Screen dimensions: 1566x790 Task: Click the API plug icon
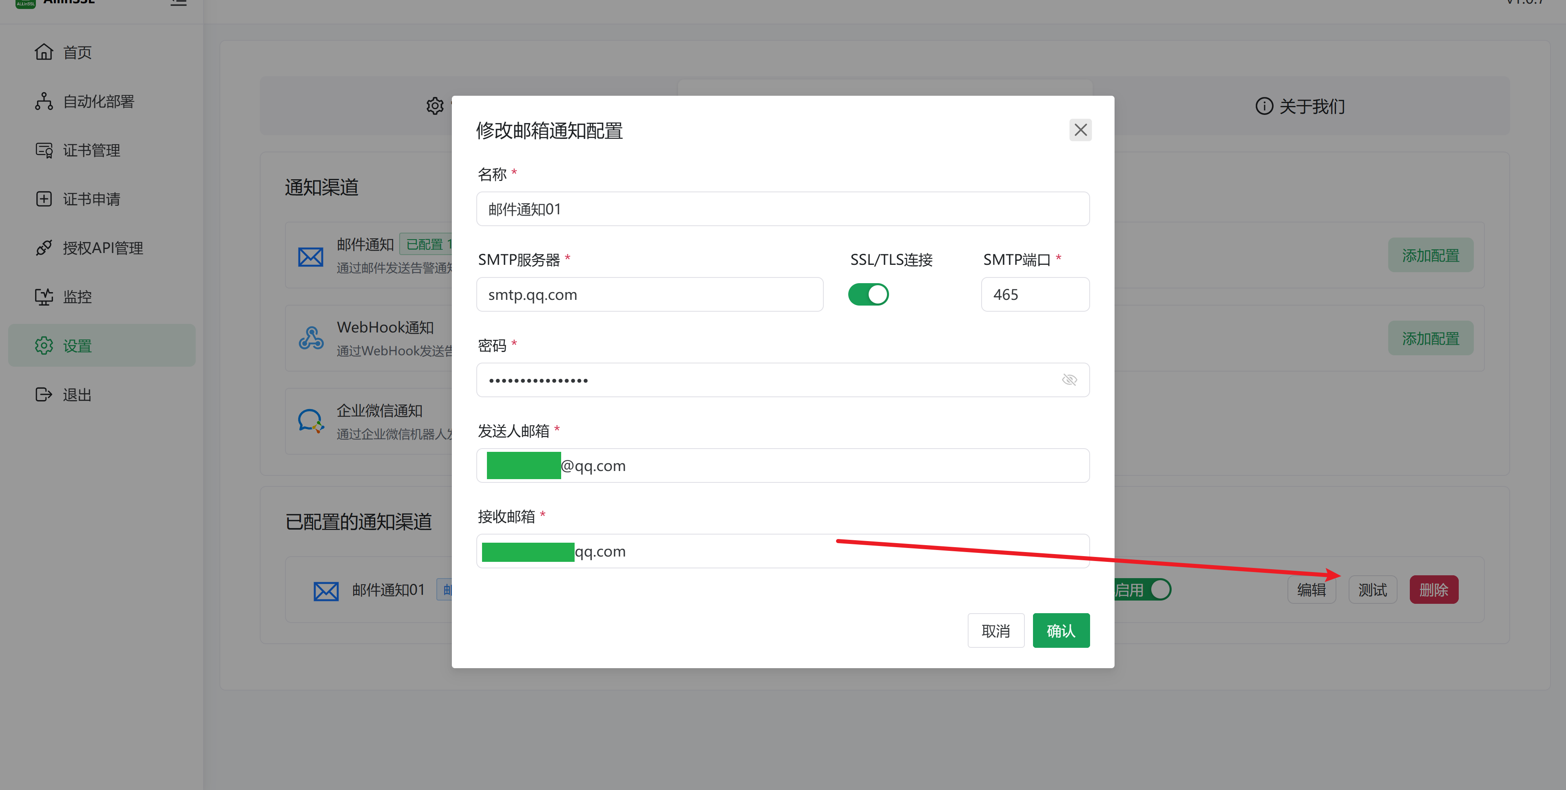point(44,248)
